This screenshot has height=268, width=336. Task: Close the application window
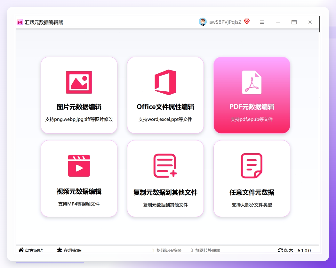310,22
